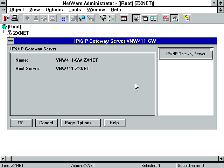This screenshot has height=168, width=224.
Task: Open Page Options in the dialog
Action: point(80,123)
